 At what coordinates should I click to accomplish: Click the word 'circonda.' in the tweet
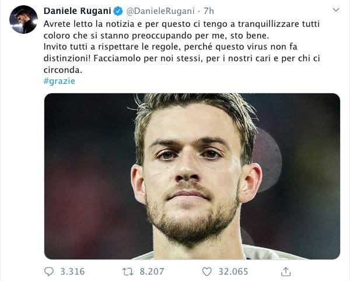[63, 70]
